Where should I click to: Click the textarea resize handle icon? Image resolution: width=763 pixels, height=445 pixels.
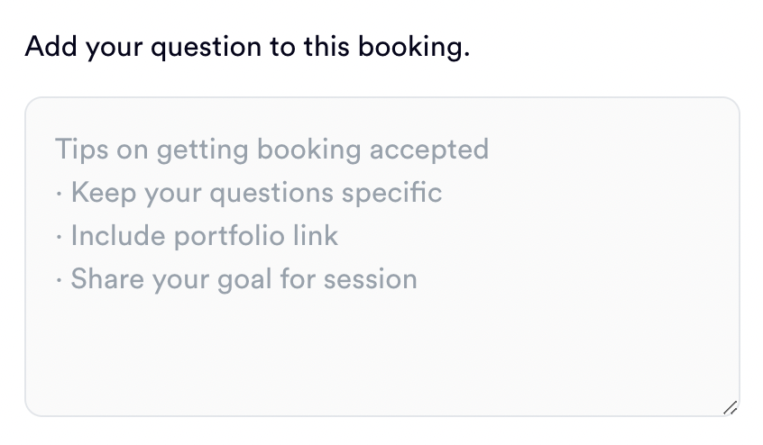click(731, 407)
